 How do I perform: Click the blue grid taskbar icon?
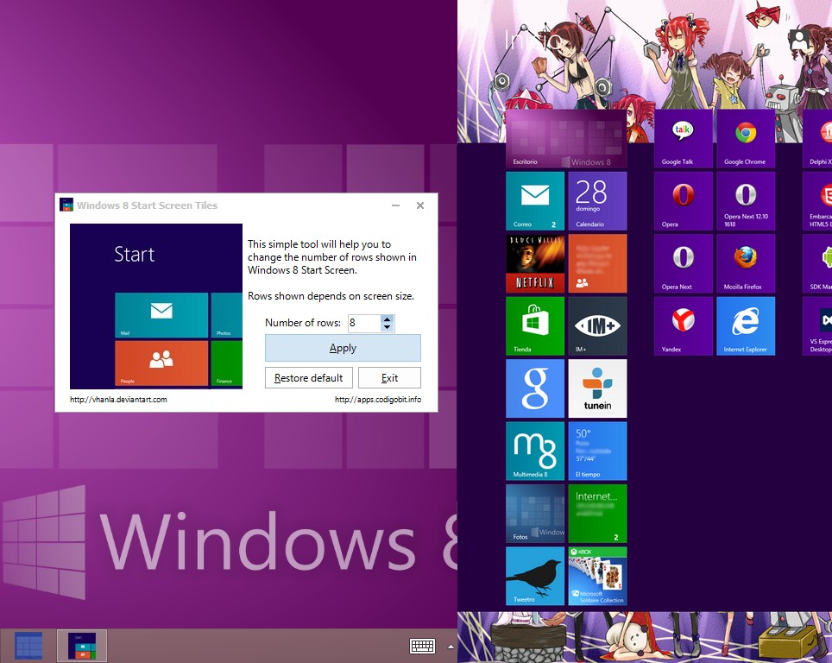(x=28, y=646)
